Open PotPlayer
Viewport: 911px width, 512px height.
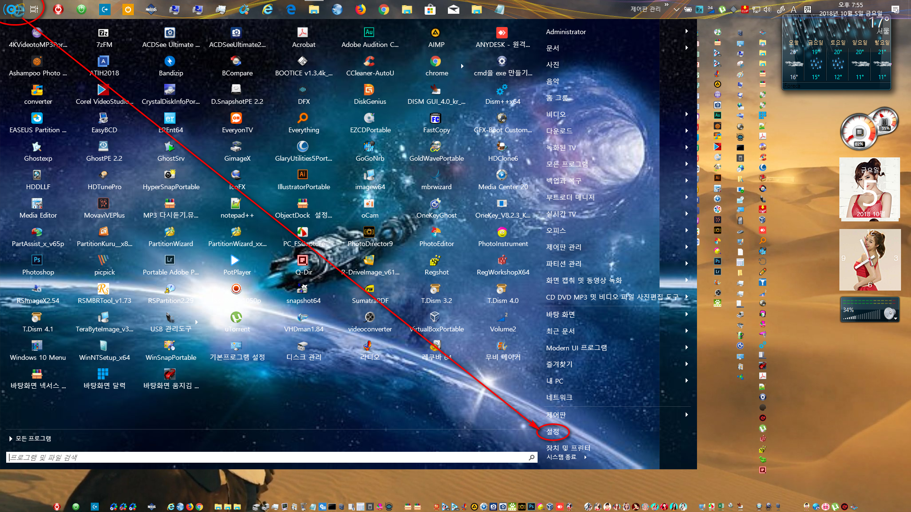pyautogui.click(x=237, y=265)
